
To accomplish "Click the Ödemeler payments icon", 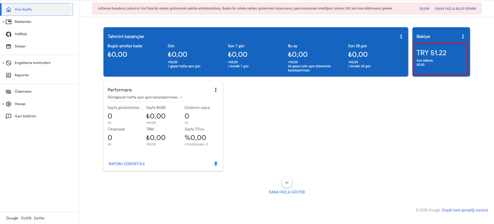I will coord(8,92).
